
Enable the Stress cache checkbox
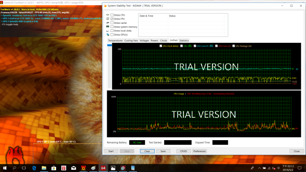pos(112,23)
